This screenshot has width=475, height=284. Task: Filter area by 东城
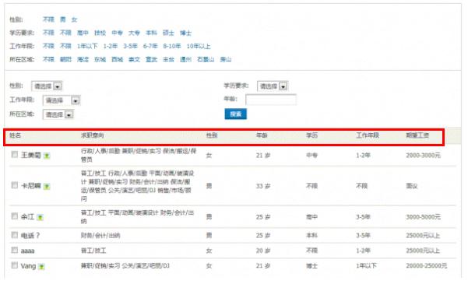tap(100, 59)
